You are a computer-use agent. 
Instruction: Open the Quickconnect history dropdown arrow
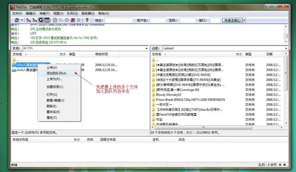point(244,20)
